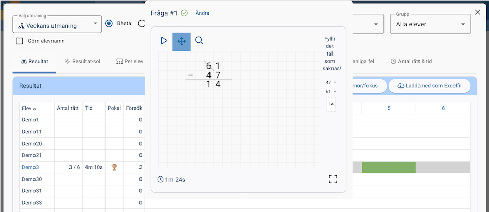Open the Antal rätt & tid tab
This screenshot has width=489, height=212.
(x=411, y=61)
